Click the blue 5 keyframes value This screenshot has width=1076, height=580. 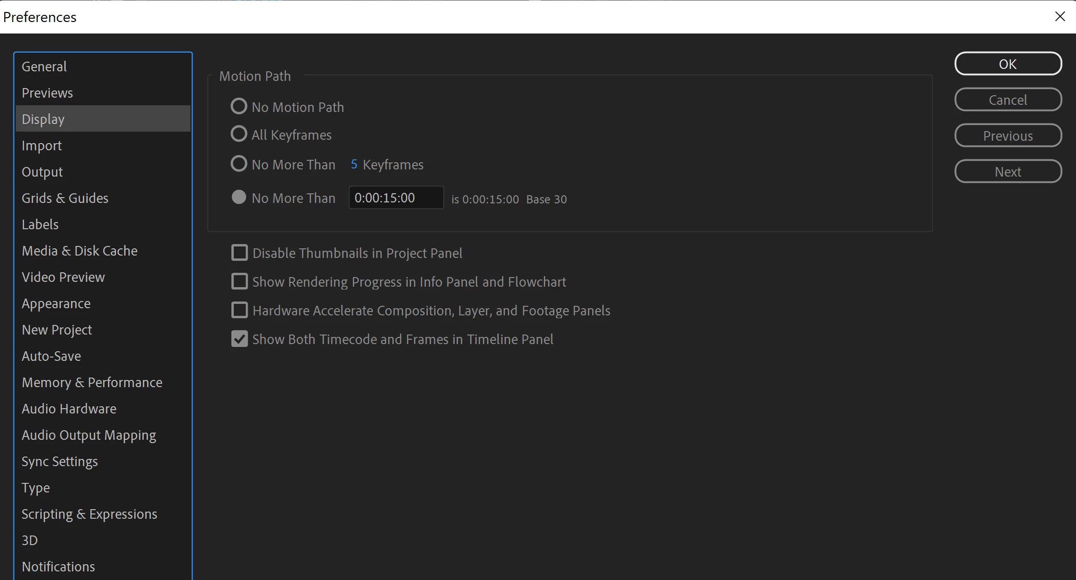click(x=354, y=164)
